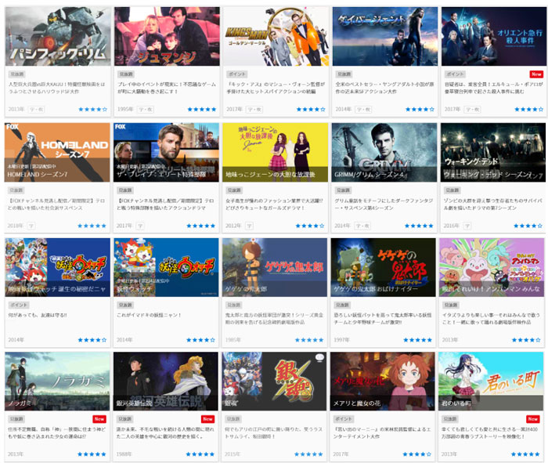Open the 地味っこジェーンの大胆な放課後 thumbnail
The width and height of the screenshot is (548, 463).
point(275,152)
